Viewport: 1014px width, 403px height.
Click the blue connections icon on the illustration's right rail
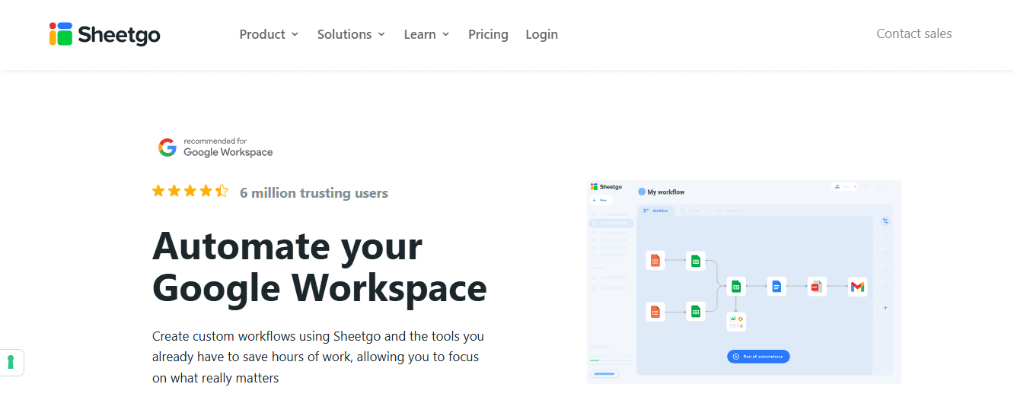885,221
